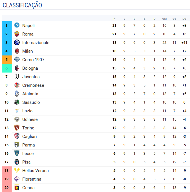Click the Lazio eagle crest icon
190x192 pixels.
coord(17,111)
